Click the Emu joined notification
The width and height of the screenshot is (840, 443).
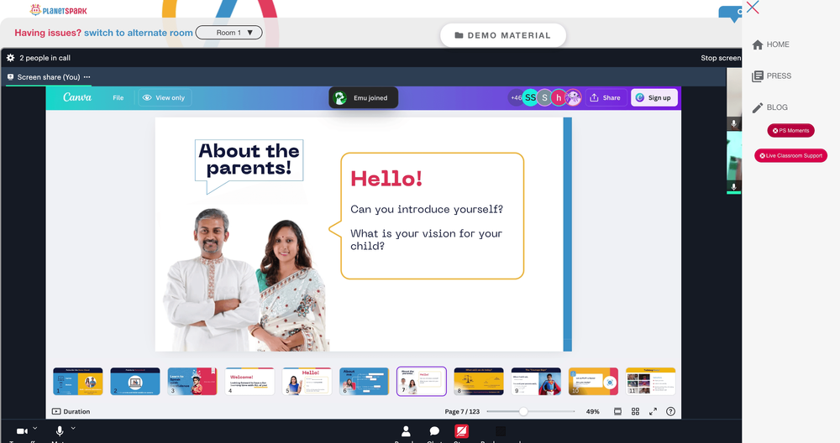click(x=363, y=98)
